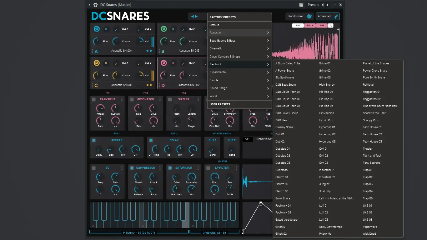Select next sample for layer A
Image resolution: width=427 pixels, height=240 pixels.
pos(151,51)
